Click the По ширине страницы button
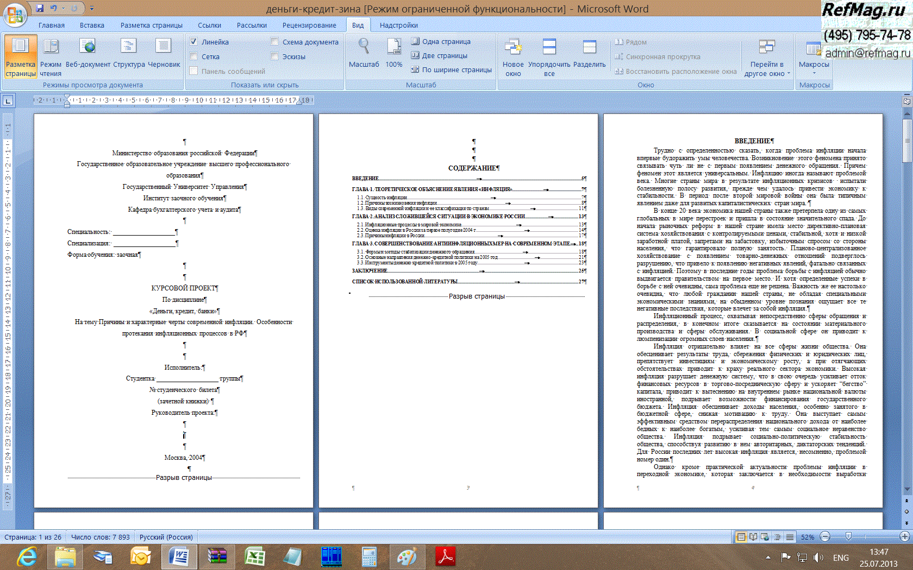The width and height of the screenshot is (913, 570). 451,69
